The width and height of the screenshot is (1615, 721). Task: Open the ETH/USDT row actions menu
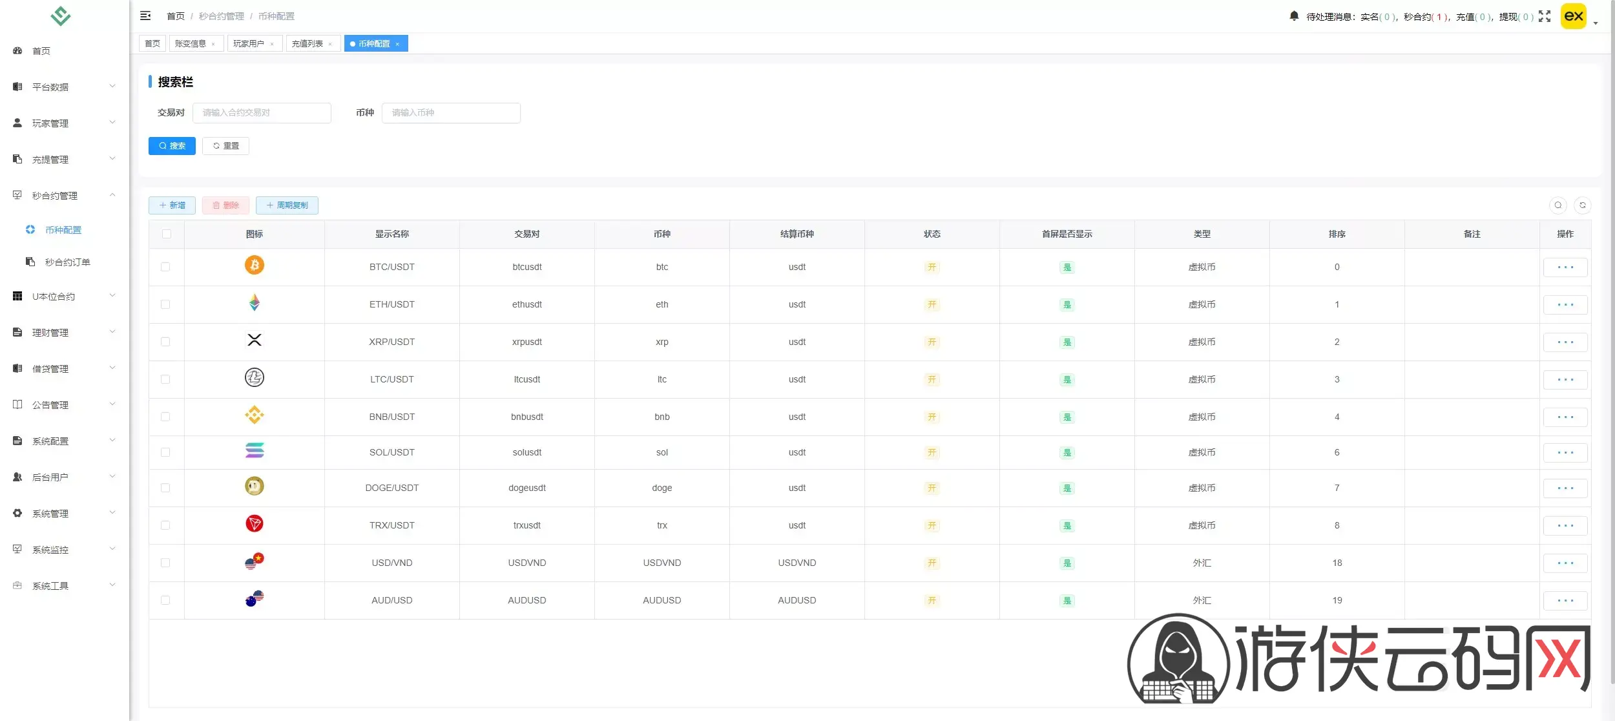click(x=1565, y=304)
